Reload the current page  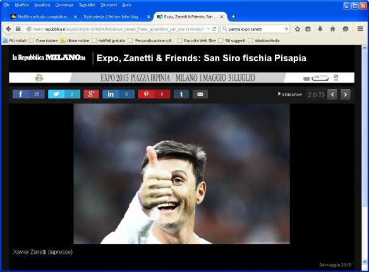click(214, 29)
